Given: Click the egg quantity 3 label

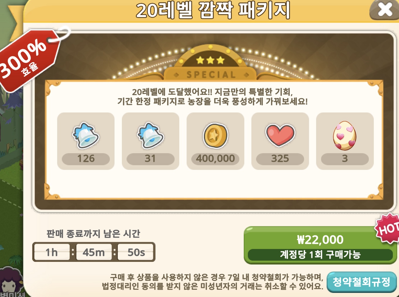Looking at the screenshot, I should point(345,159).
